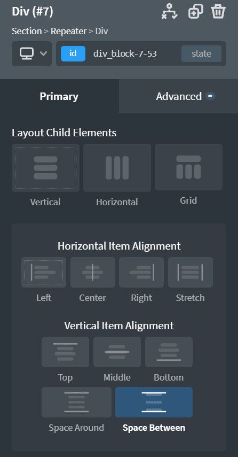
Task: Open the desktop device breakpoint dropdown
Action: [x=31, y=53]
